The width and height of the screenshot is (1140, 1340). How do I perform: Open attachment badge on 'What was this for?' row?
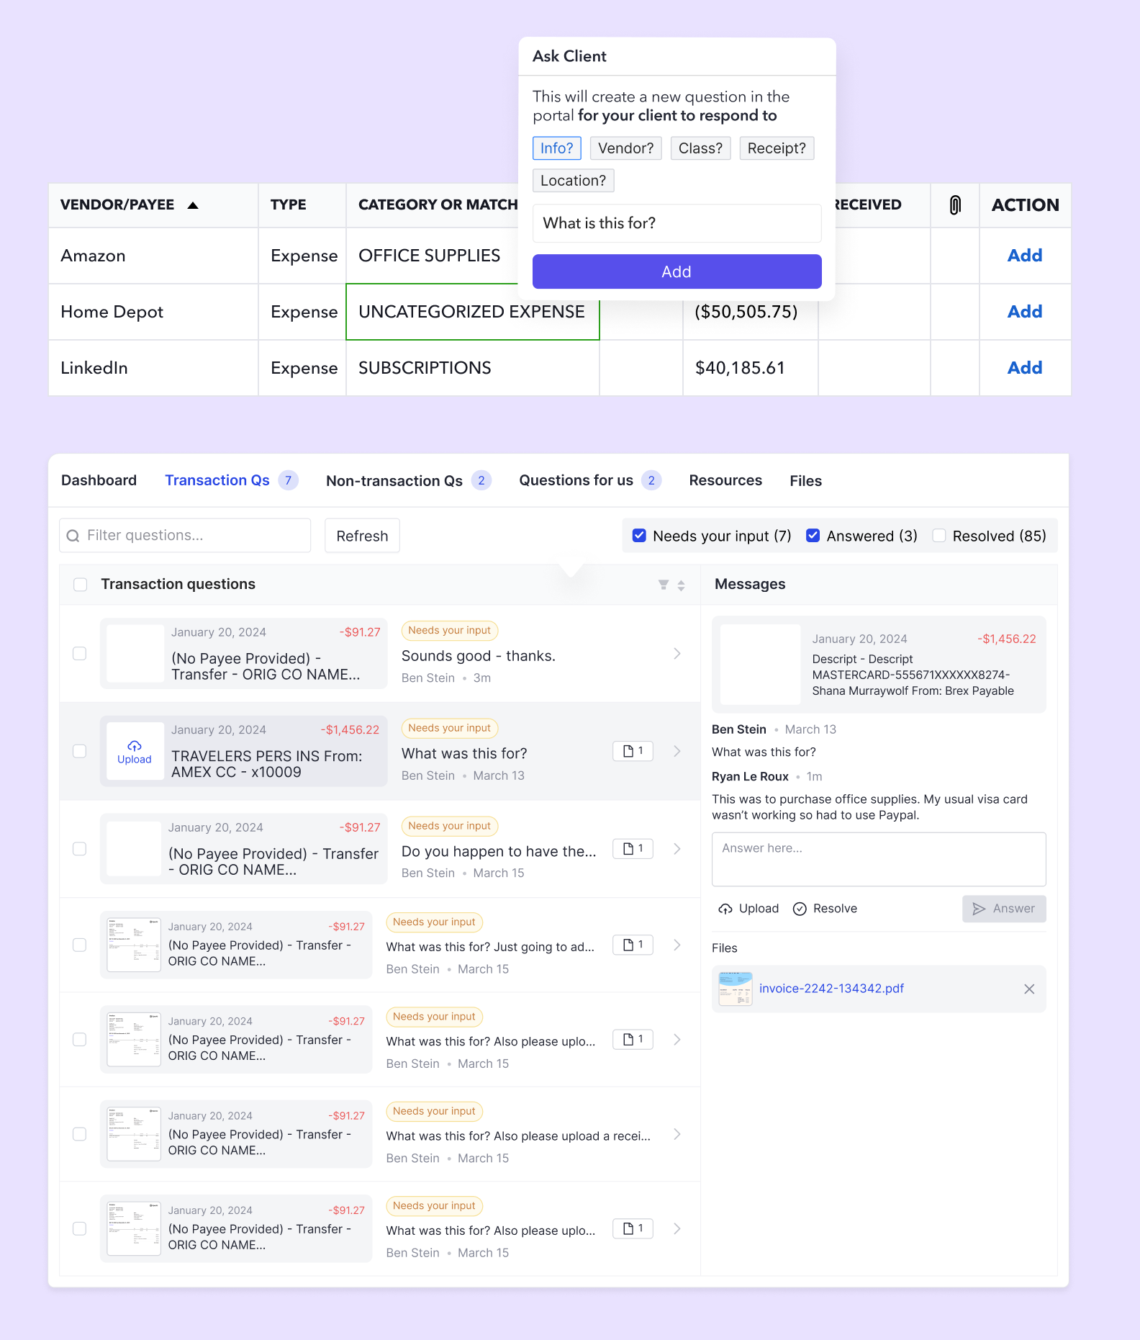[x=633, y=751]
